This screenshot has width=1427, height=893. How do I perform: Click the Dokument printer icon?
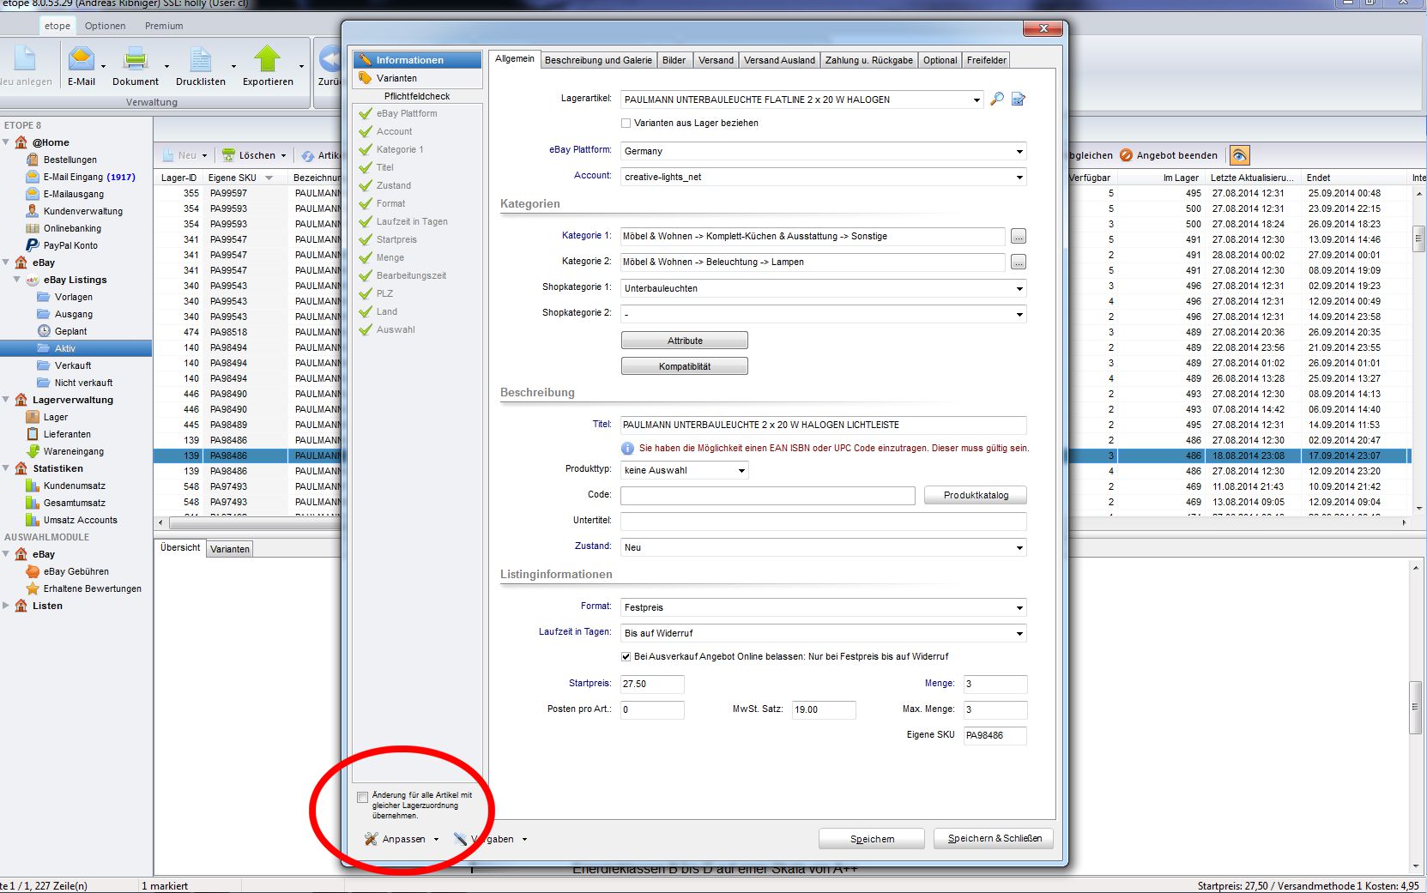pyautogui.click(x=135, y=60)
